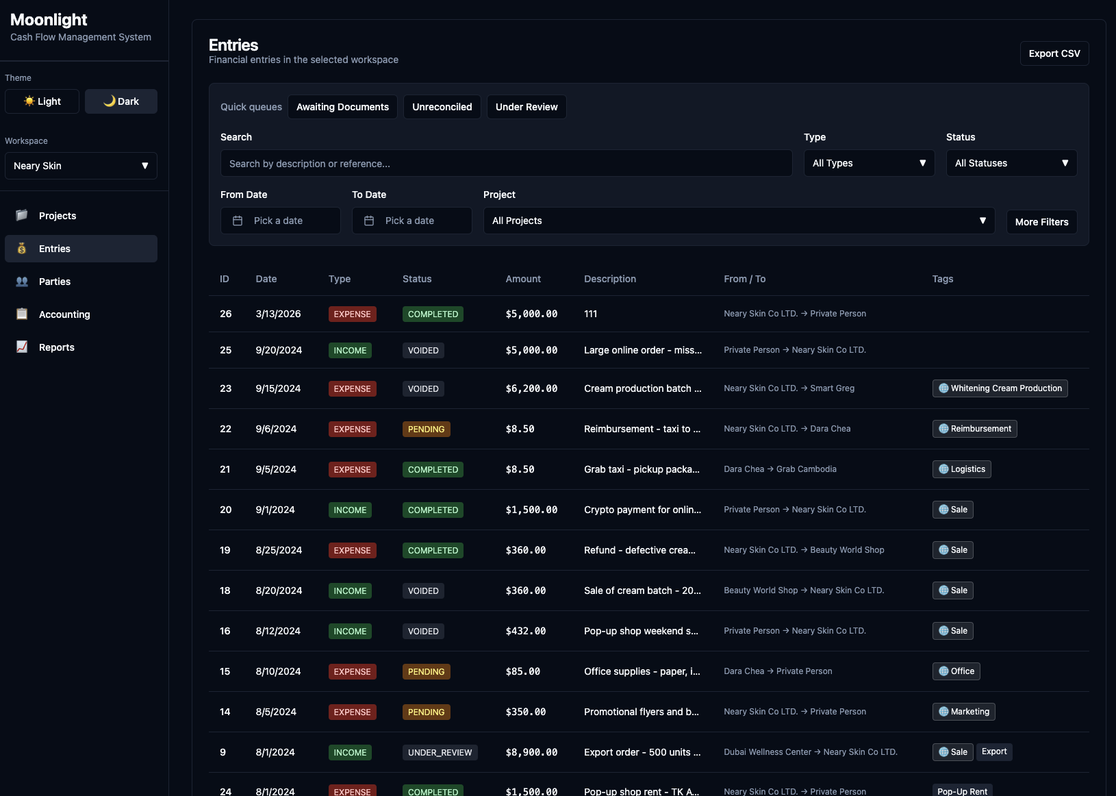Click Export tag on entry 9
1116x796 pixels.
994,751
